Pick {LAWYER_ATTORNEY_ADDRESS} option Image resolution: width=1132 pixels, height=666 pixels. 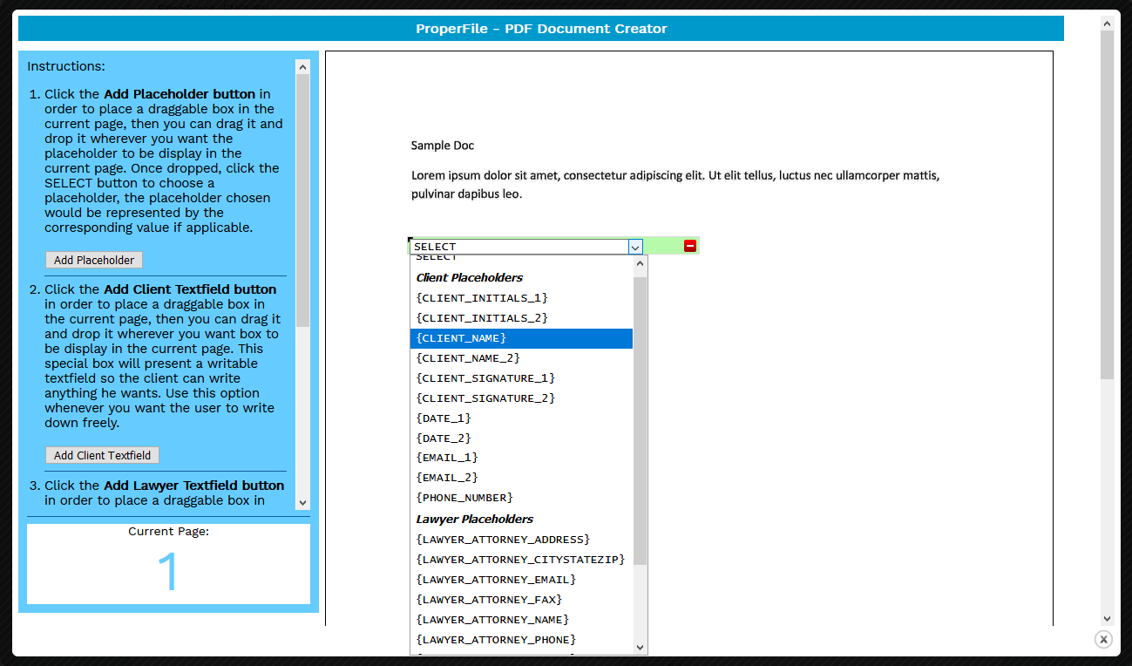tap(521, 540)
